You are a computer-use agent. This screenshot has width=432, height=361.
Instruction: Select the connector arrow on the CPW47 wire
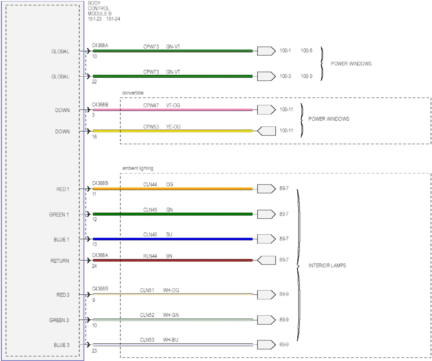[x=266, y=110]
